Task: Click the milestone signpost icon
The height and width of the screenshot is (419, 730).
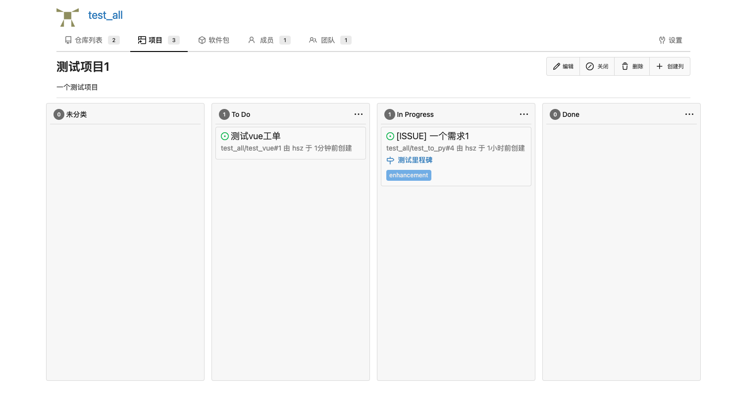Action: [390, 160]
